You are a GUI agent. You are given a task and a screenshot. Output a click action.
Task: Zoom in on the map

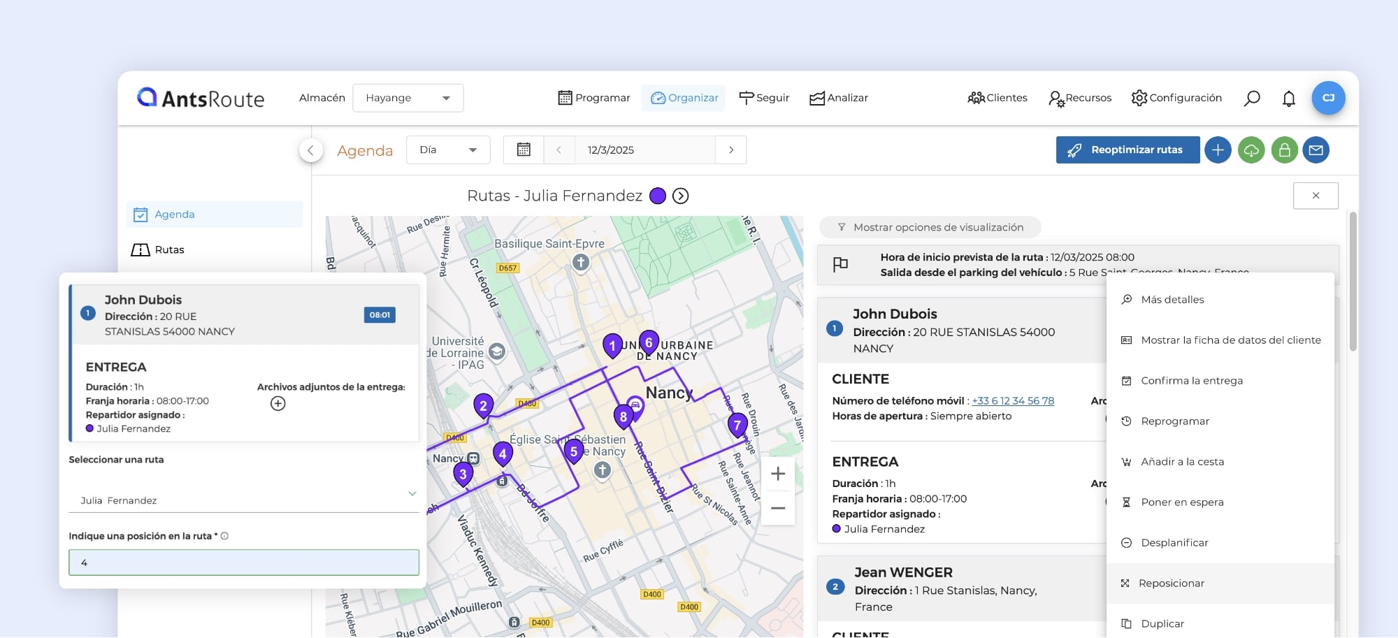click(x=777, y=474)
